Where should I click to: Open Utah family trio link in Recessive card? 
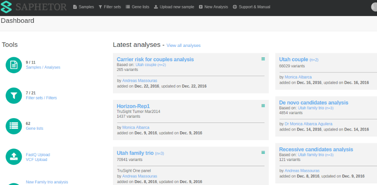coord(316,155)
